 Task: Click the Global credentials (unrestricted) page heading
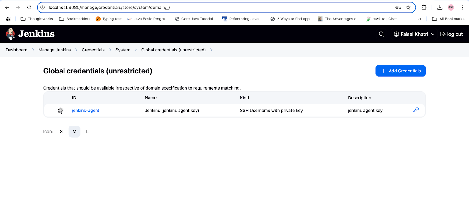(x=98, y=71)
